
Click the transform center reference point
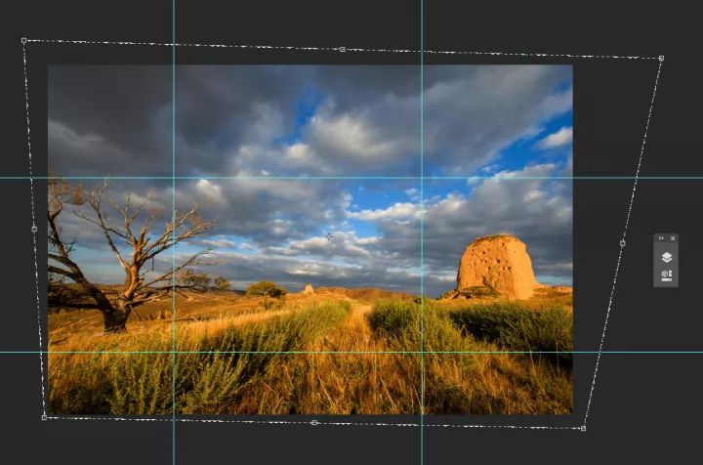[328, 236]
